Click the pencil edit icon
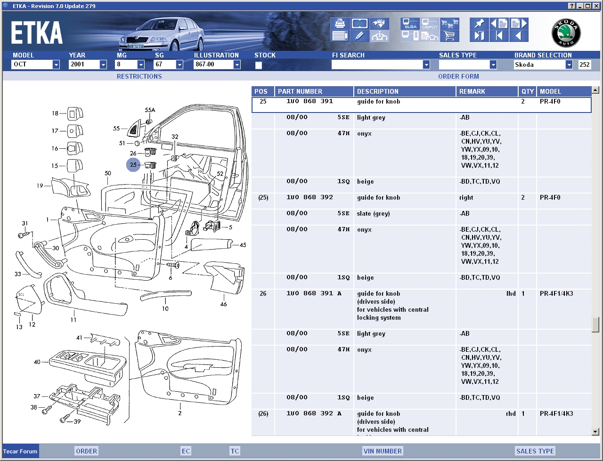Screen dimensions: 603x461 pos(359,36)
